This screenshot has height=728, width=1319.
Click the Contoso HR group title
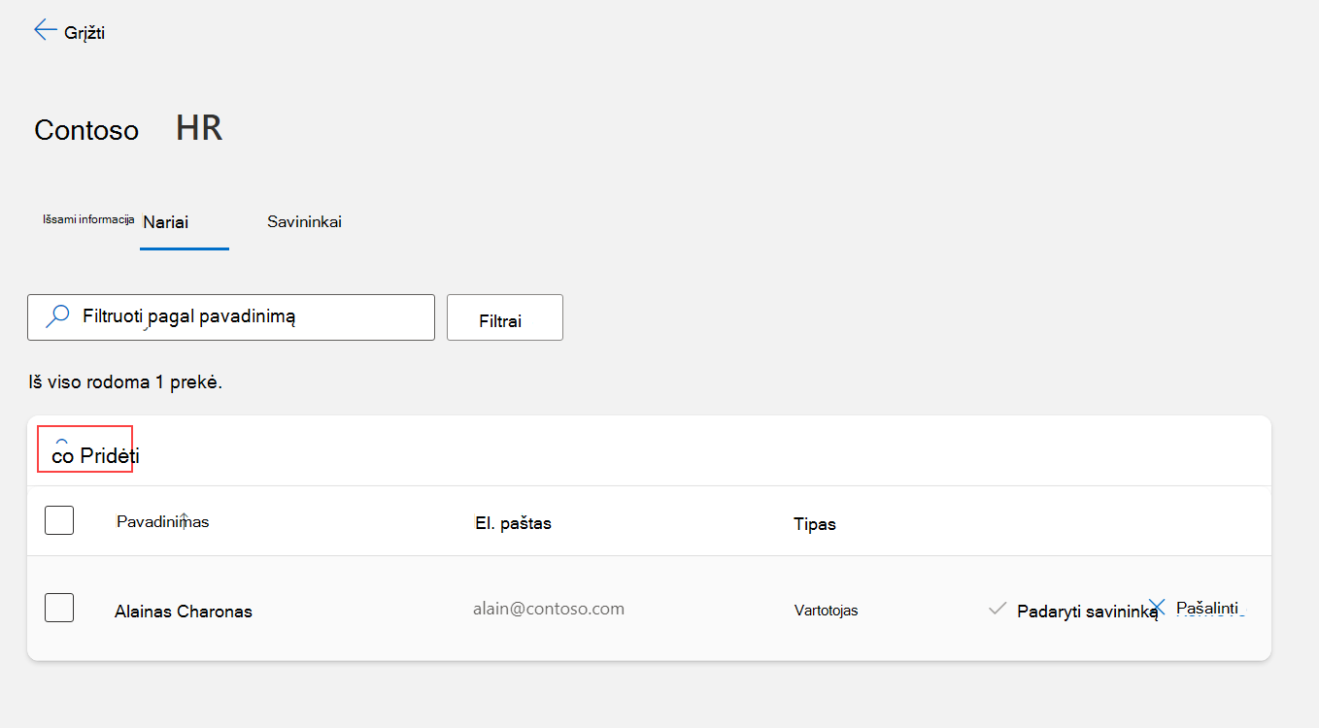[x=128, y=128]
